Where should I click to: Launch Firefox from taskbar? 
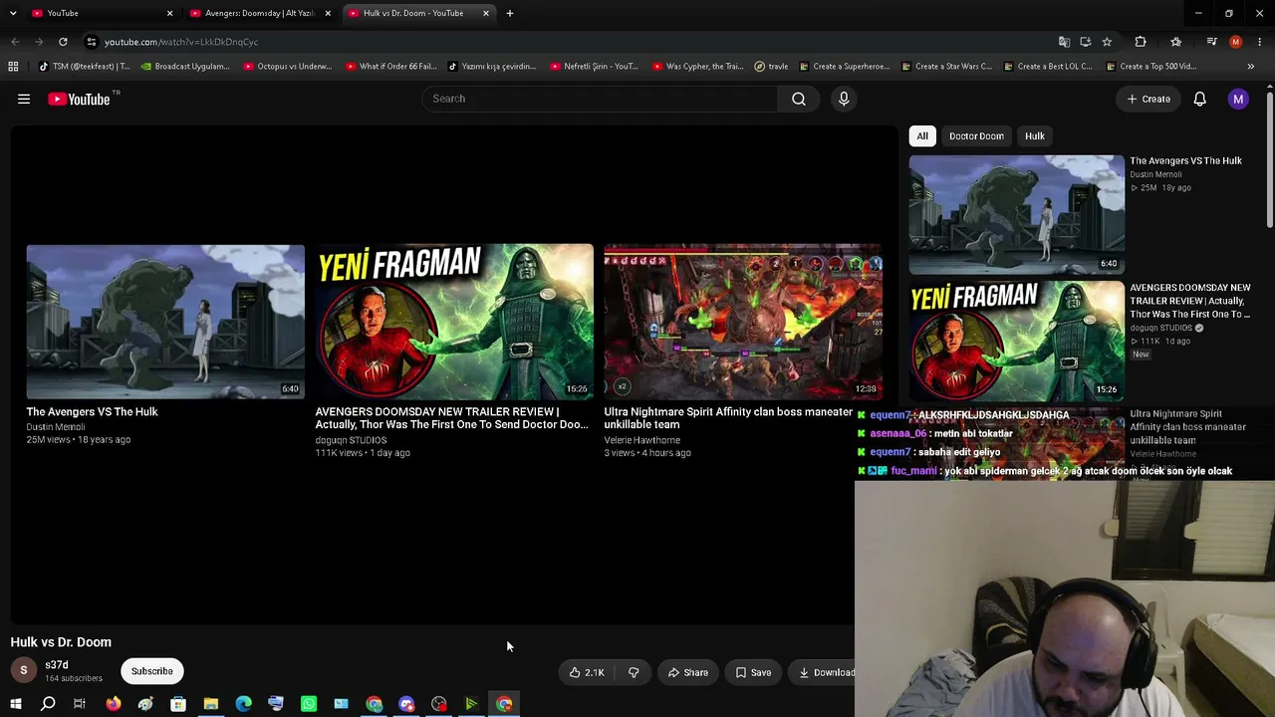114,704
